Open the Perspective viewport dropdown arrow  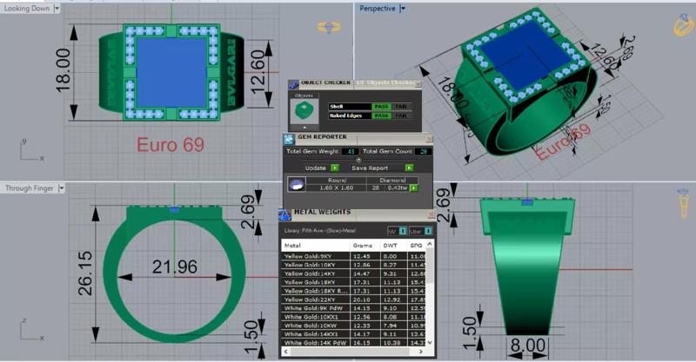[403, 9]
